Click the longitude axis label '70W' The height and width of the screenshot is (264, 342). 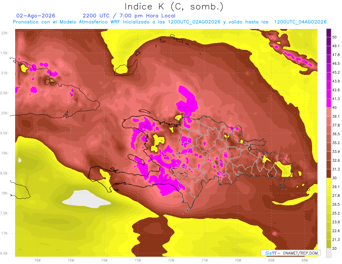238,260
